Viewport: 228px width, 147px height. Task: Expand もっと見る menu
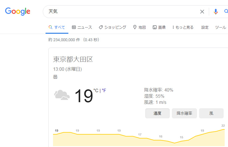pyautogui.click(x=183, y=27)
